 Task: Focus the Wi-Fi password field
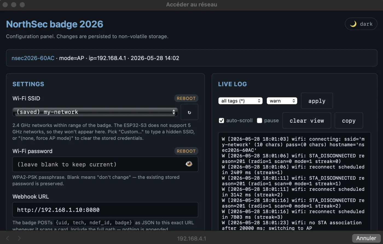click(x=105, y=164)
